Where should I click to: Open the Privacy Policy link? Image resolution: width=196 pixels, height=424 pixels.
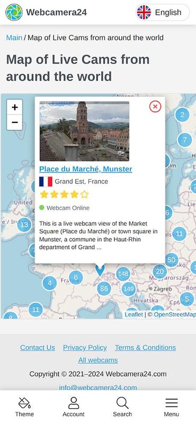tap(85, 348)
